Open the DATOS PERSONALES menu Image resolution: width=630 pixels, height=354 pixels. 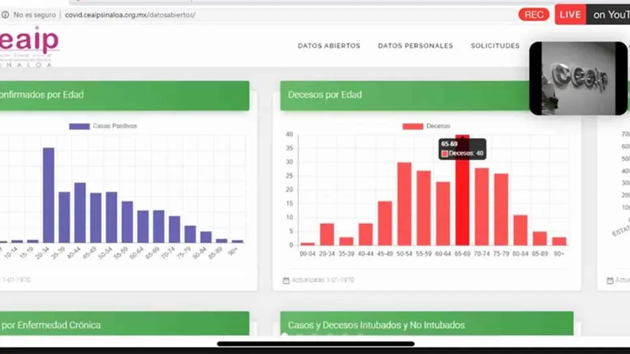pyautogui.click(x=415, y=46)
